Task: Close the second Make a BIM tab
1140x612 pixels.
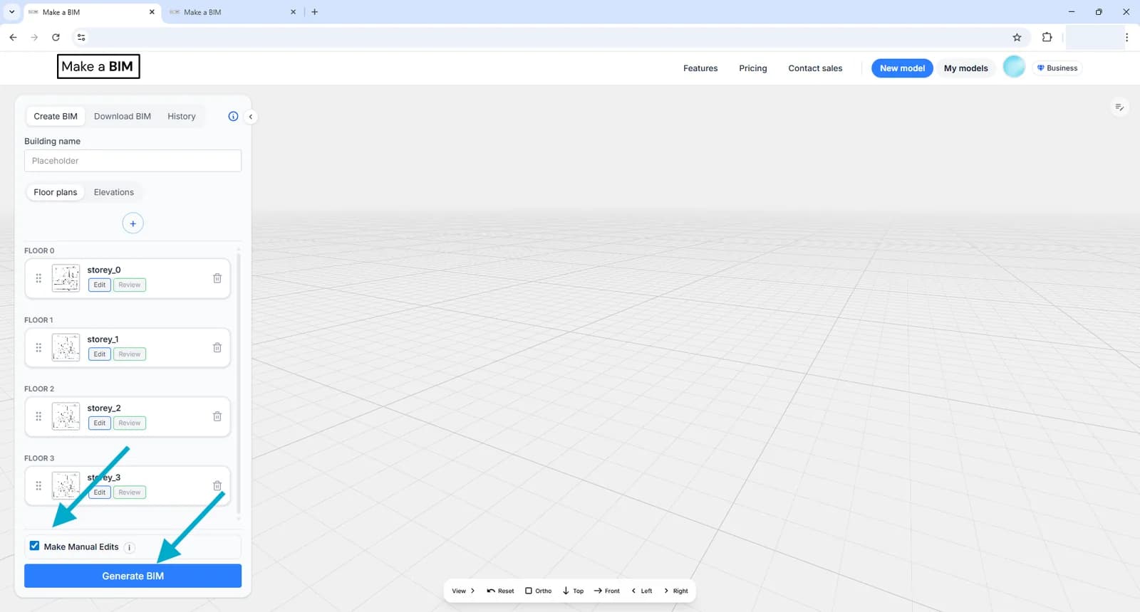Action: 293,12
